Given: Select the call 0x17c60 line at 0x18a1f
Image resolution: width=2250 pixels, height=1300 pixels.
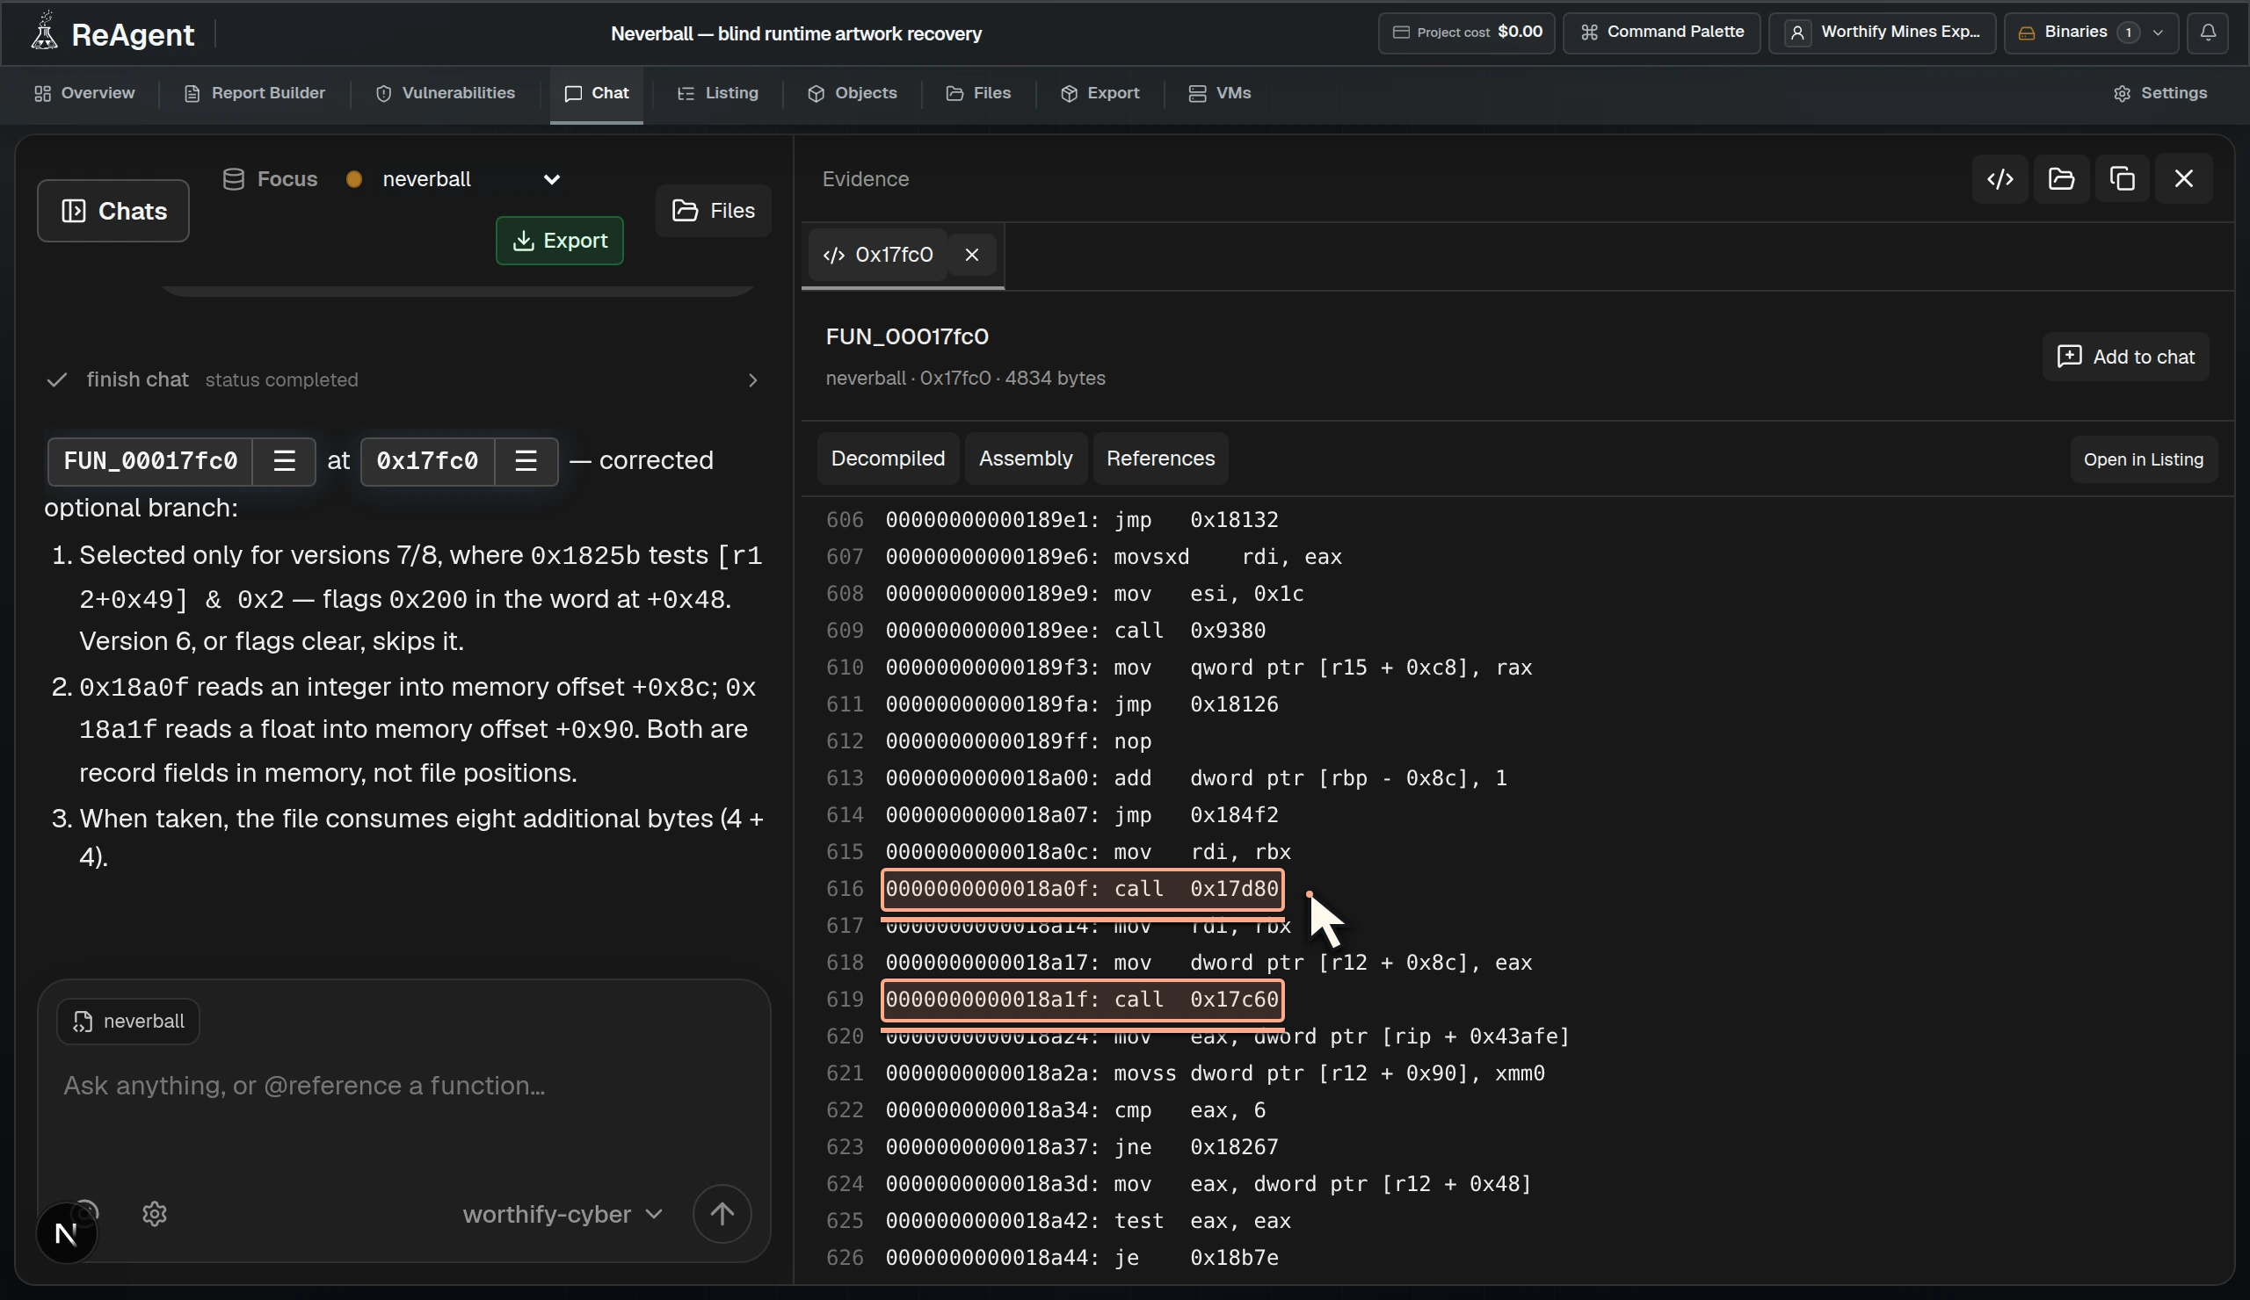Looking at the screenshot, I should coord(1082,1000).
